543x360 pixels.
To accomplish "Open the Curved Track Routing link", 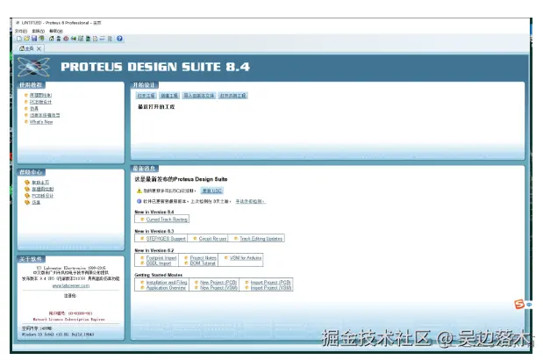I will point(167,220).
